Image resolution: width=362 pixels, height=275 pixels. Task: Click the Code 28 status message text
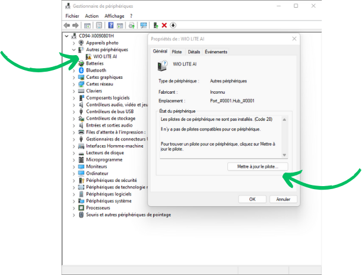tap(217, 119)
